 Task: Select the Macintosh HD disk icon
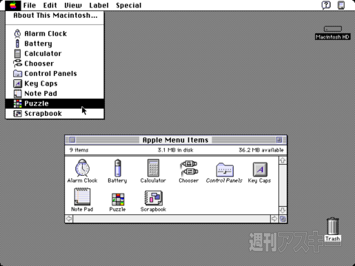(x=333, y=29)
